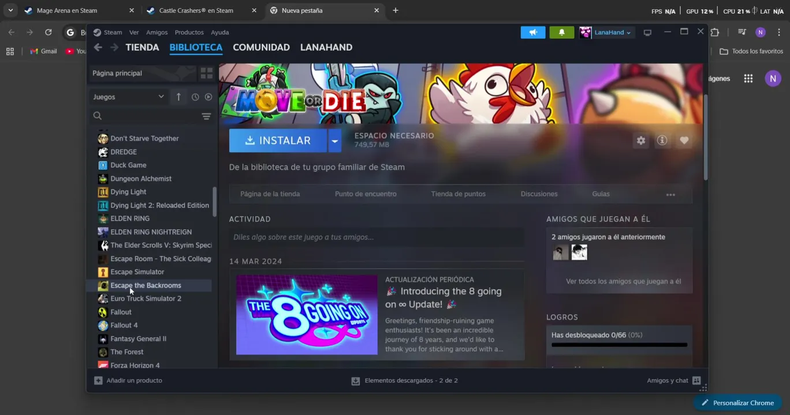Expand the Juegos category dropdown
The image size is (790, 415).
[129, 97]
